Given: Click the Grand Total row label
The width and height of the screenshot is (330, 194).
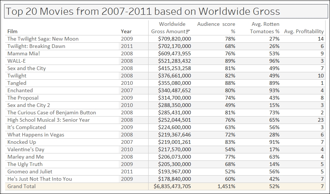Looking at the screenshot, I should 21,186.
